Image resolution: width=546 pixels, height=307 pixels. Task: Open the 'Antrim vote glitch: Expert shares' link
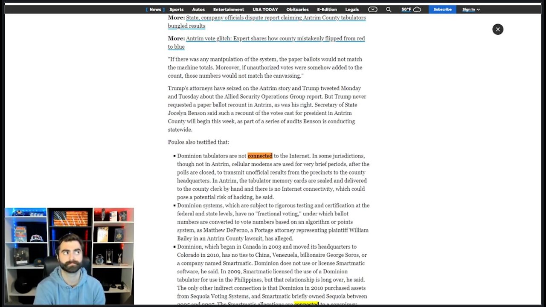pos(266,43)
